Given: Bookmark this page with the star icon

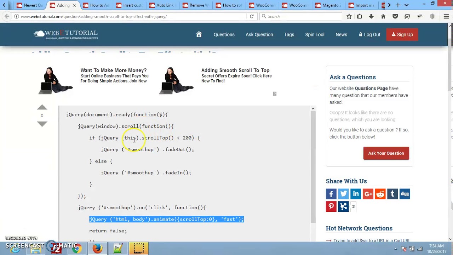Looking at the screenshot, I should [349, 16].
